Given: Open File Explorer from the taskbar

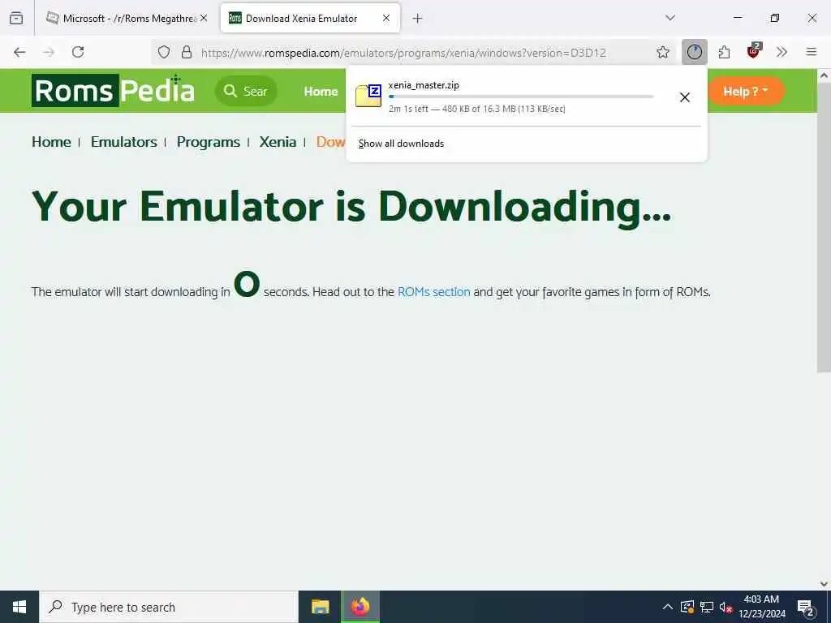Looking at the screenshot, I should [x=320, y=607].
